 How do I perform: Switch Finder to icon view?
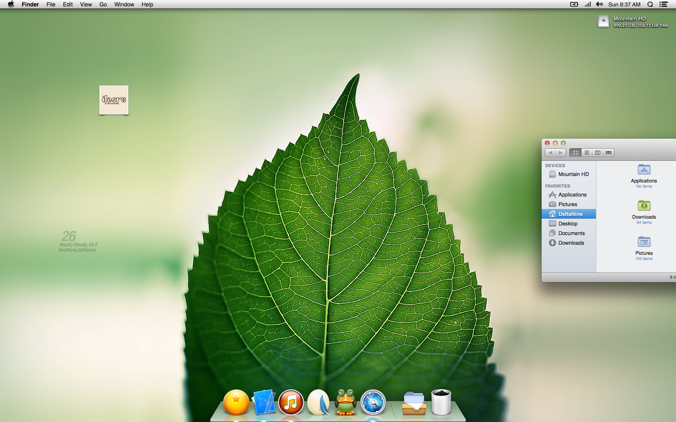pos(575,153)
